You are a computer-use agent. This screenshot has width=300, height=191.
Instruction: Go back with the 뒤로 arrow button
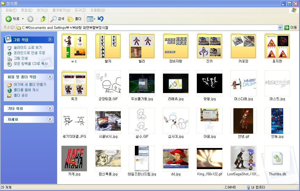pyautogui.click(x=12, y=19)
